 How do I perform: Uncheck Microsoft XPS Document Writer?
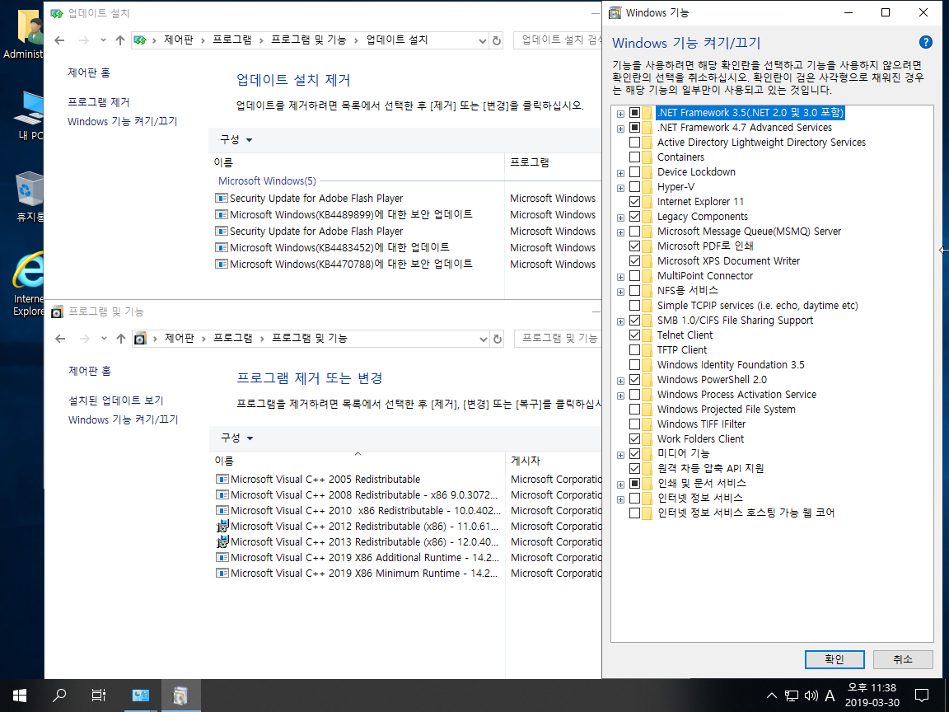tap(634, 261)
